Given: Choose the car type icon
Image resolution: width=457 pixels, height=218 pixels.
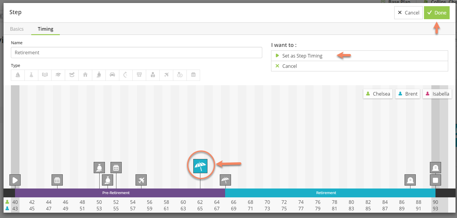Looking at the screenshot, I should click(112, 75).
